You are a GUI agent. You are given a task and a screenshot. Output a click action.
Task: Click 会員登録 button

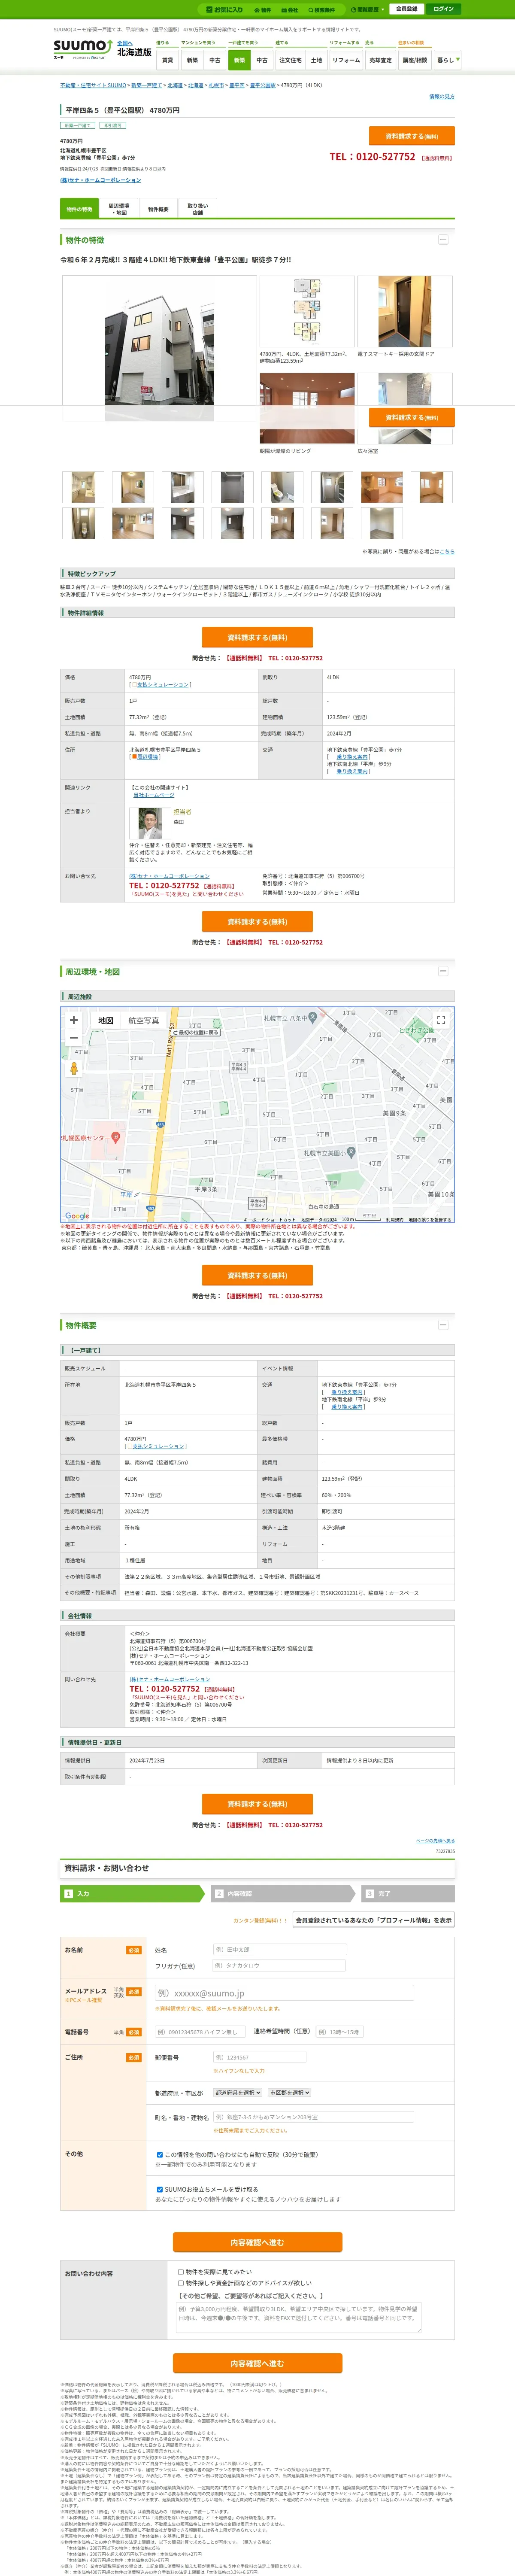point(406,9)
